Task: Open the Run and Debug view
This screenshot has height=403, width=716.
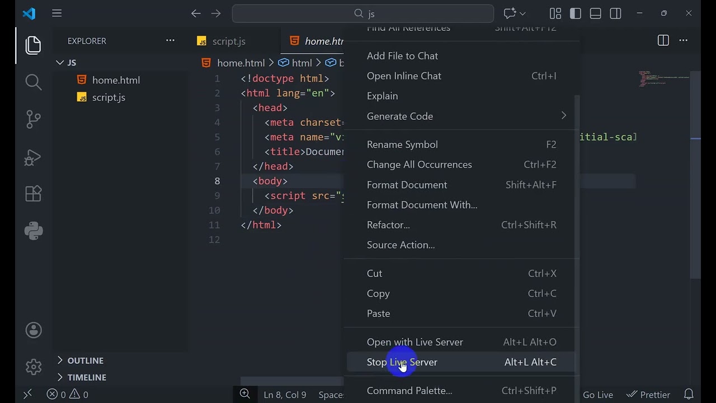Action: [x=34, y=157]
